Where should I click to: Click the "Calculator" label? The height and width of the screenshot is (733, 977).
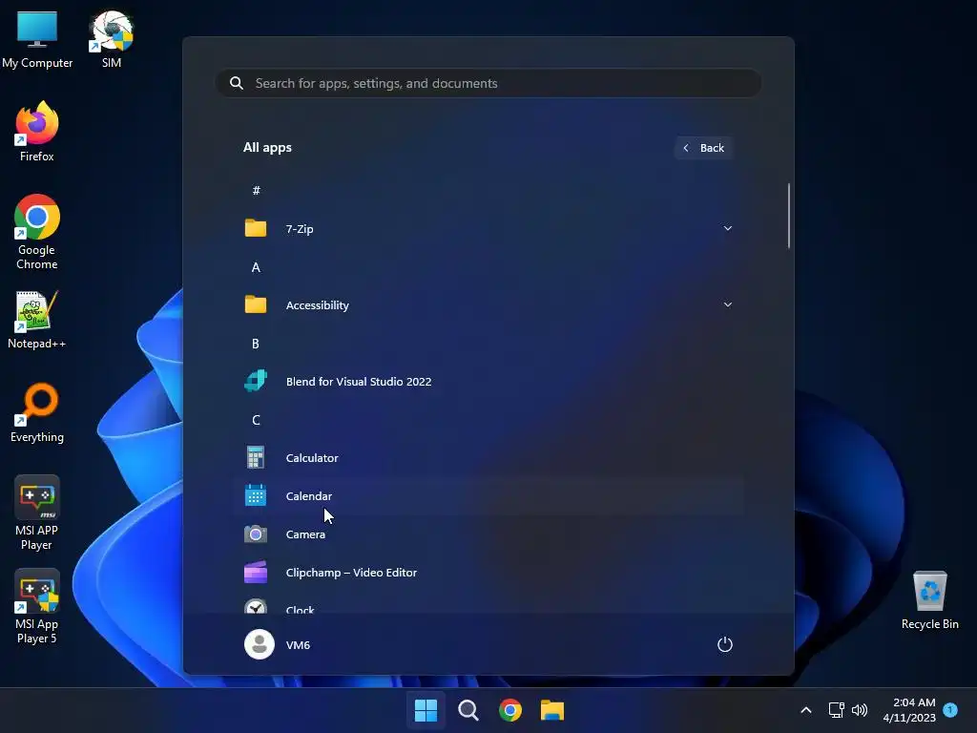click(312, 457)
